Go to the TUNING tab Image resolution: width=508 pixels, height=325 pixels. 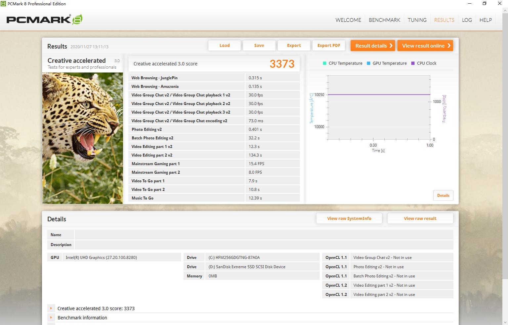(x=417, y=20)
